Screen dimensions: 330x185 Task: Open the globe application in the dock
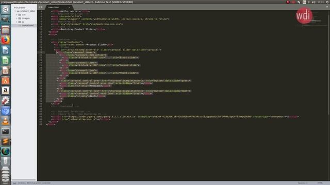(6, 151)
